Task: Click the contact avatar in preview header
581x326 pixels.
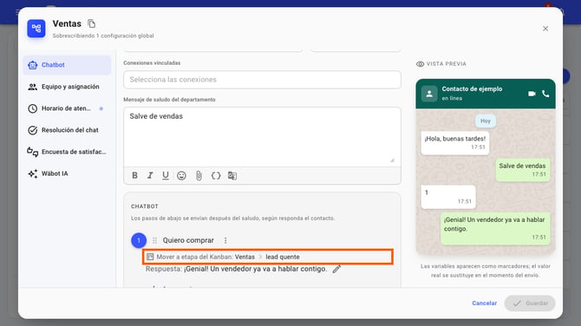Action: coord(429,94)
